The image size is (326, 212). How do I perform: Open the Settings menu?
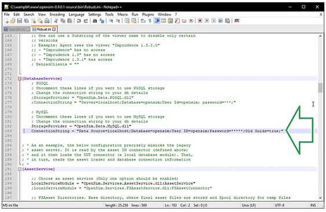click(94, 14)
